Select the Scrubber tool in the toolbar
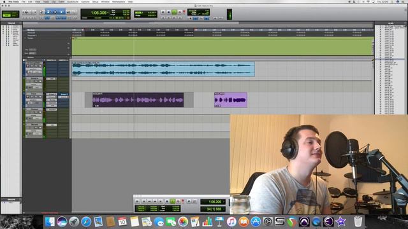This screenshot has height=229, width=408. click(68, 12)
